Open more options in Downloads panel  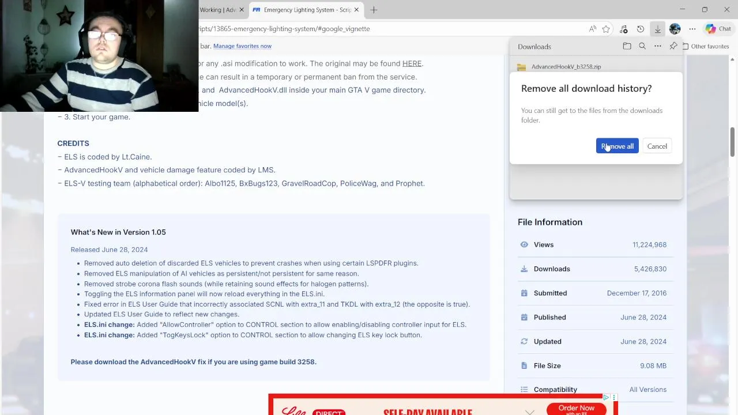pos(657,46)
